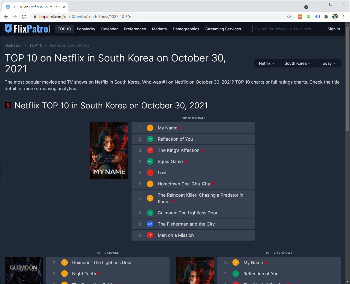Click the red Netflix N section icon

[x=8, y=105]
